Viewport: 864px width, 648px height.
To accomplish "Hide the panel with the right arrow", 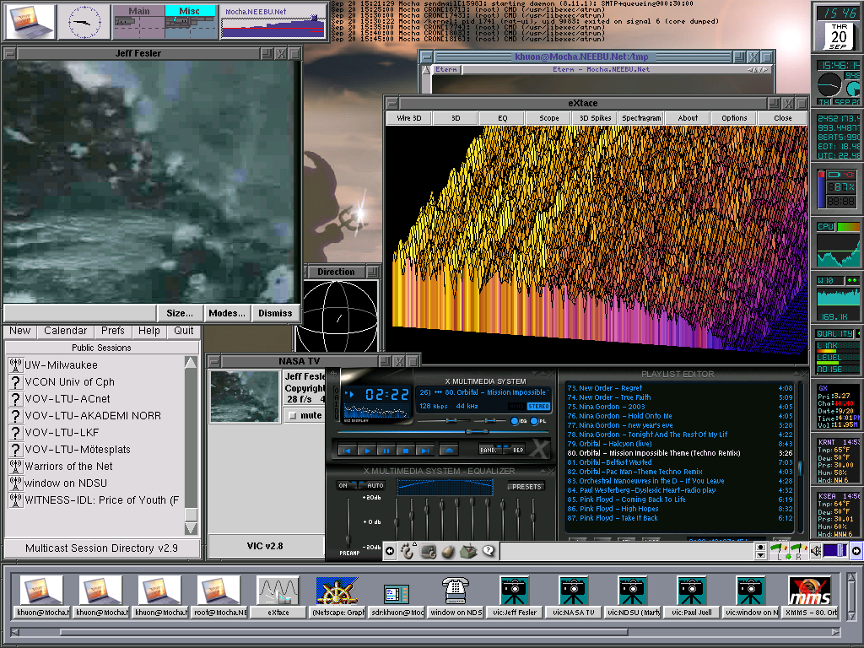I will 856,550.
